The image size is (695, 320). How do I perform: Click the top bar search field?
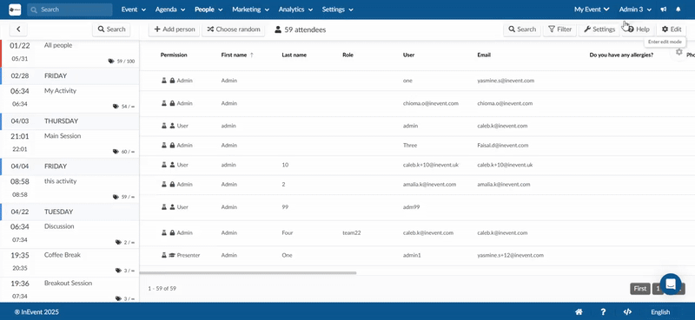point(69,10)
